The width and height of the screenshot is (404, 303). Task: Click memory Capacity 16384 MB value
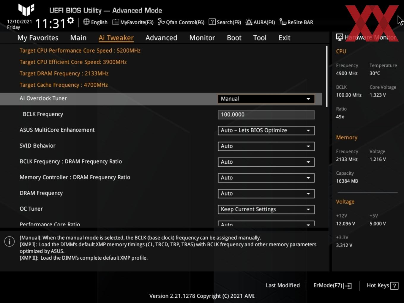click(347, 181)
